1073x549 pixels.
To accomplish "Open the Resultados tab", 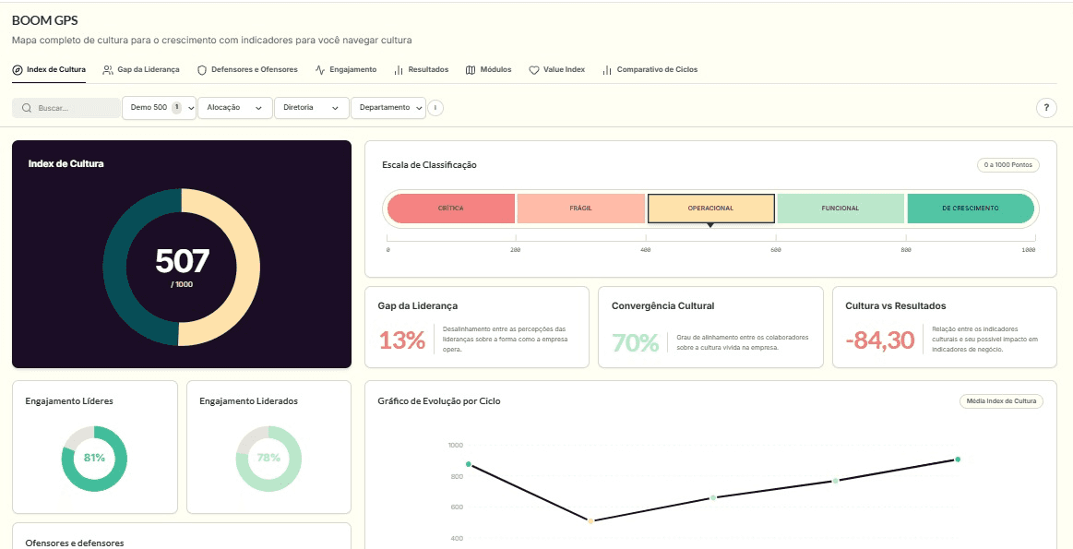I will coord(421,70).
